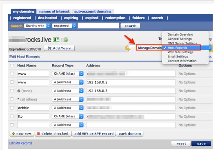Go to 'expired' domains section
Viewport: 218px width, 151px height.
[92, 18]
